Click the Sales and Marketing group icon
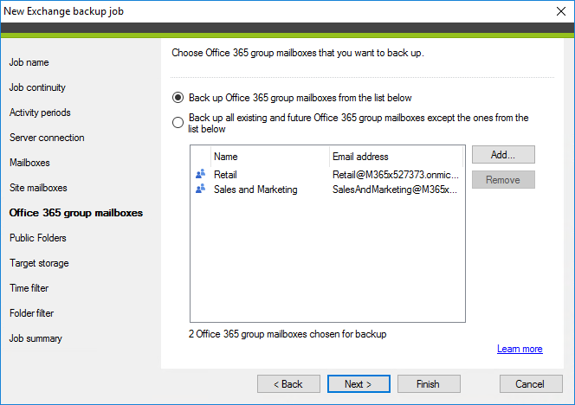Image resolution: width=575 pixels, height=405 pixels. [200, 189]
